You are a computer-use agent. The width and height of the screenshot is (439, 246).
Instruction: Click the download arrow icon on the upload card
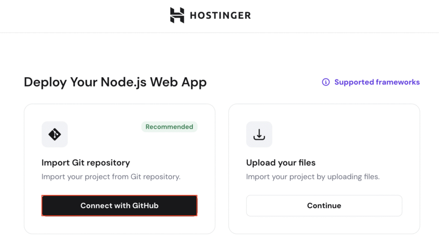click(x=259, y=134)
